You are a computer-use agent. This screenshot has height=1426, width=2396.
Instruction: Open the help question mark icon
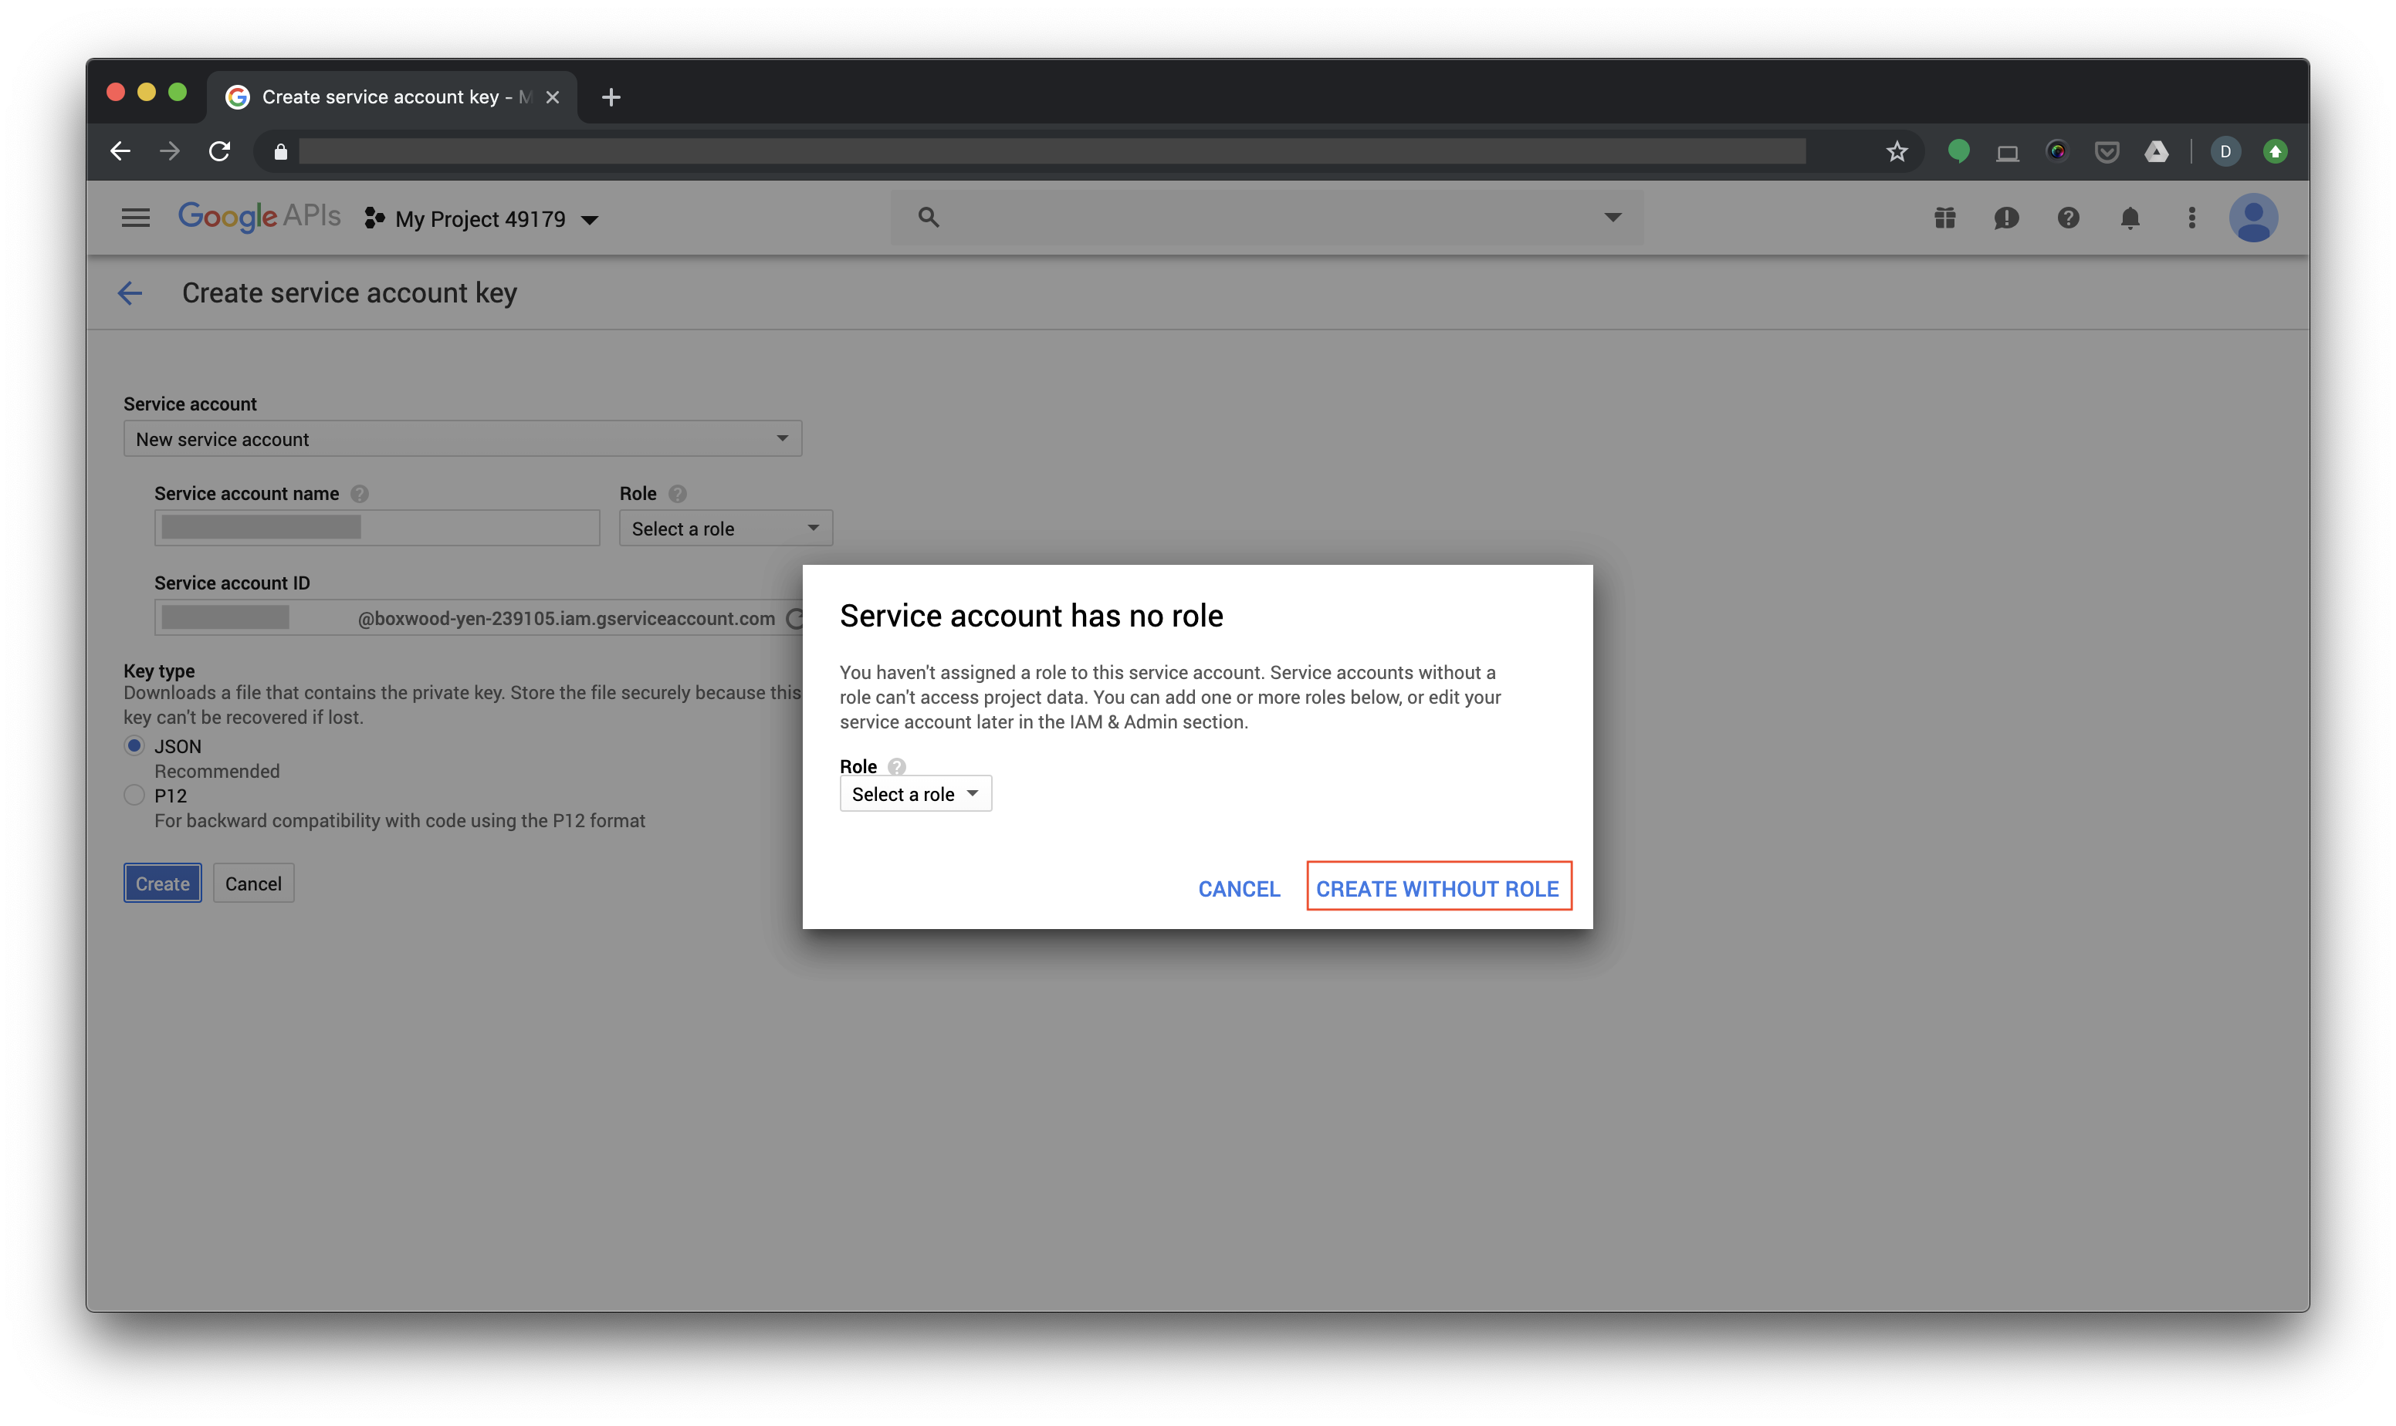pyautogui.click(x=2068, y=218)
